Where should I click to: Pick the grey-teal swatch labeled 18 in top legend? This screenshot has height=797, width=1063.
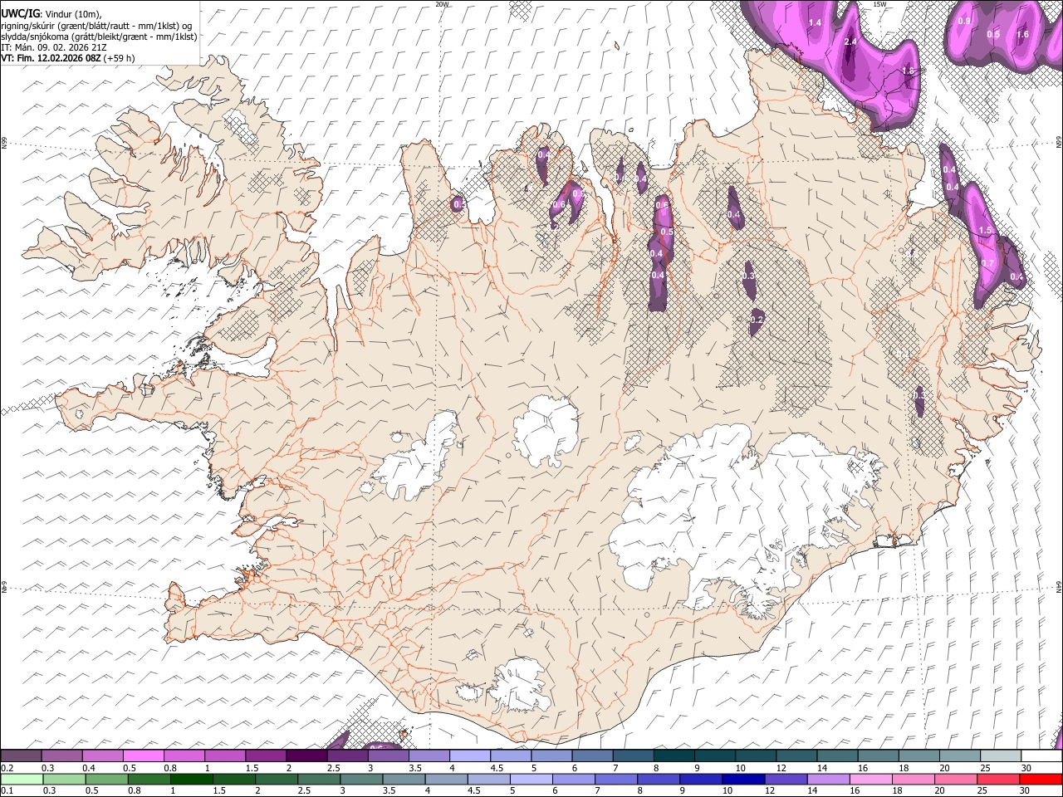pyautogui.click(x=919, y=756)
